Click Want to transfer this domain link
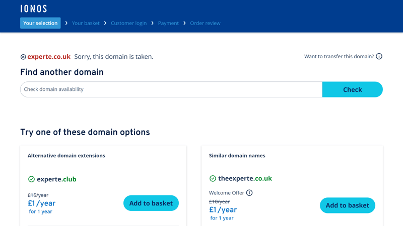This screenshot has height=226, width=403. click(339, 56)
